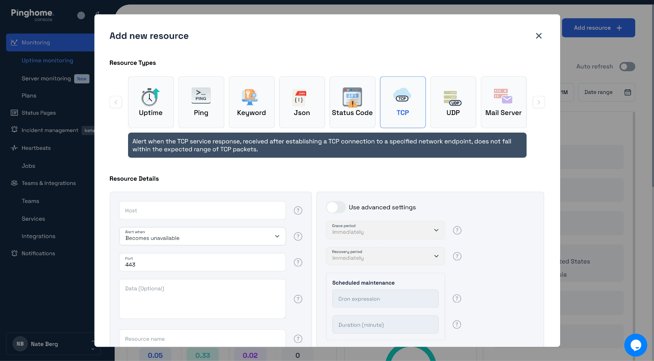Enable Use advanced settings switch
Screen dimensions: 654x361
336,207
